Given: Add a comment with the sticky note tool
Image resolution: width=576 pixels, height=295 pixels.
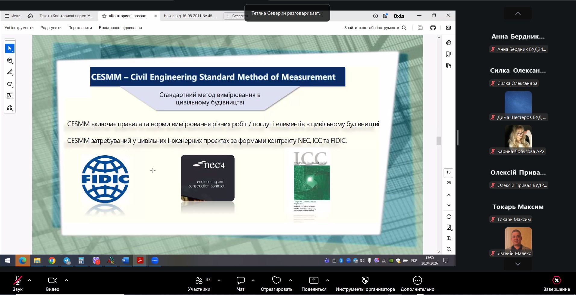Looking at the screenshot, I should coord(10,61).
